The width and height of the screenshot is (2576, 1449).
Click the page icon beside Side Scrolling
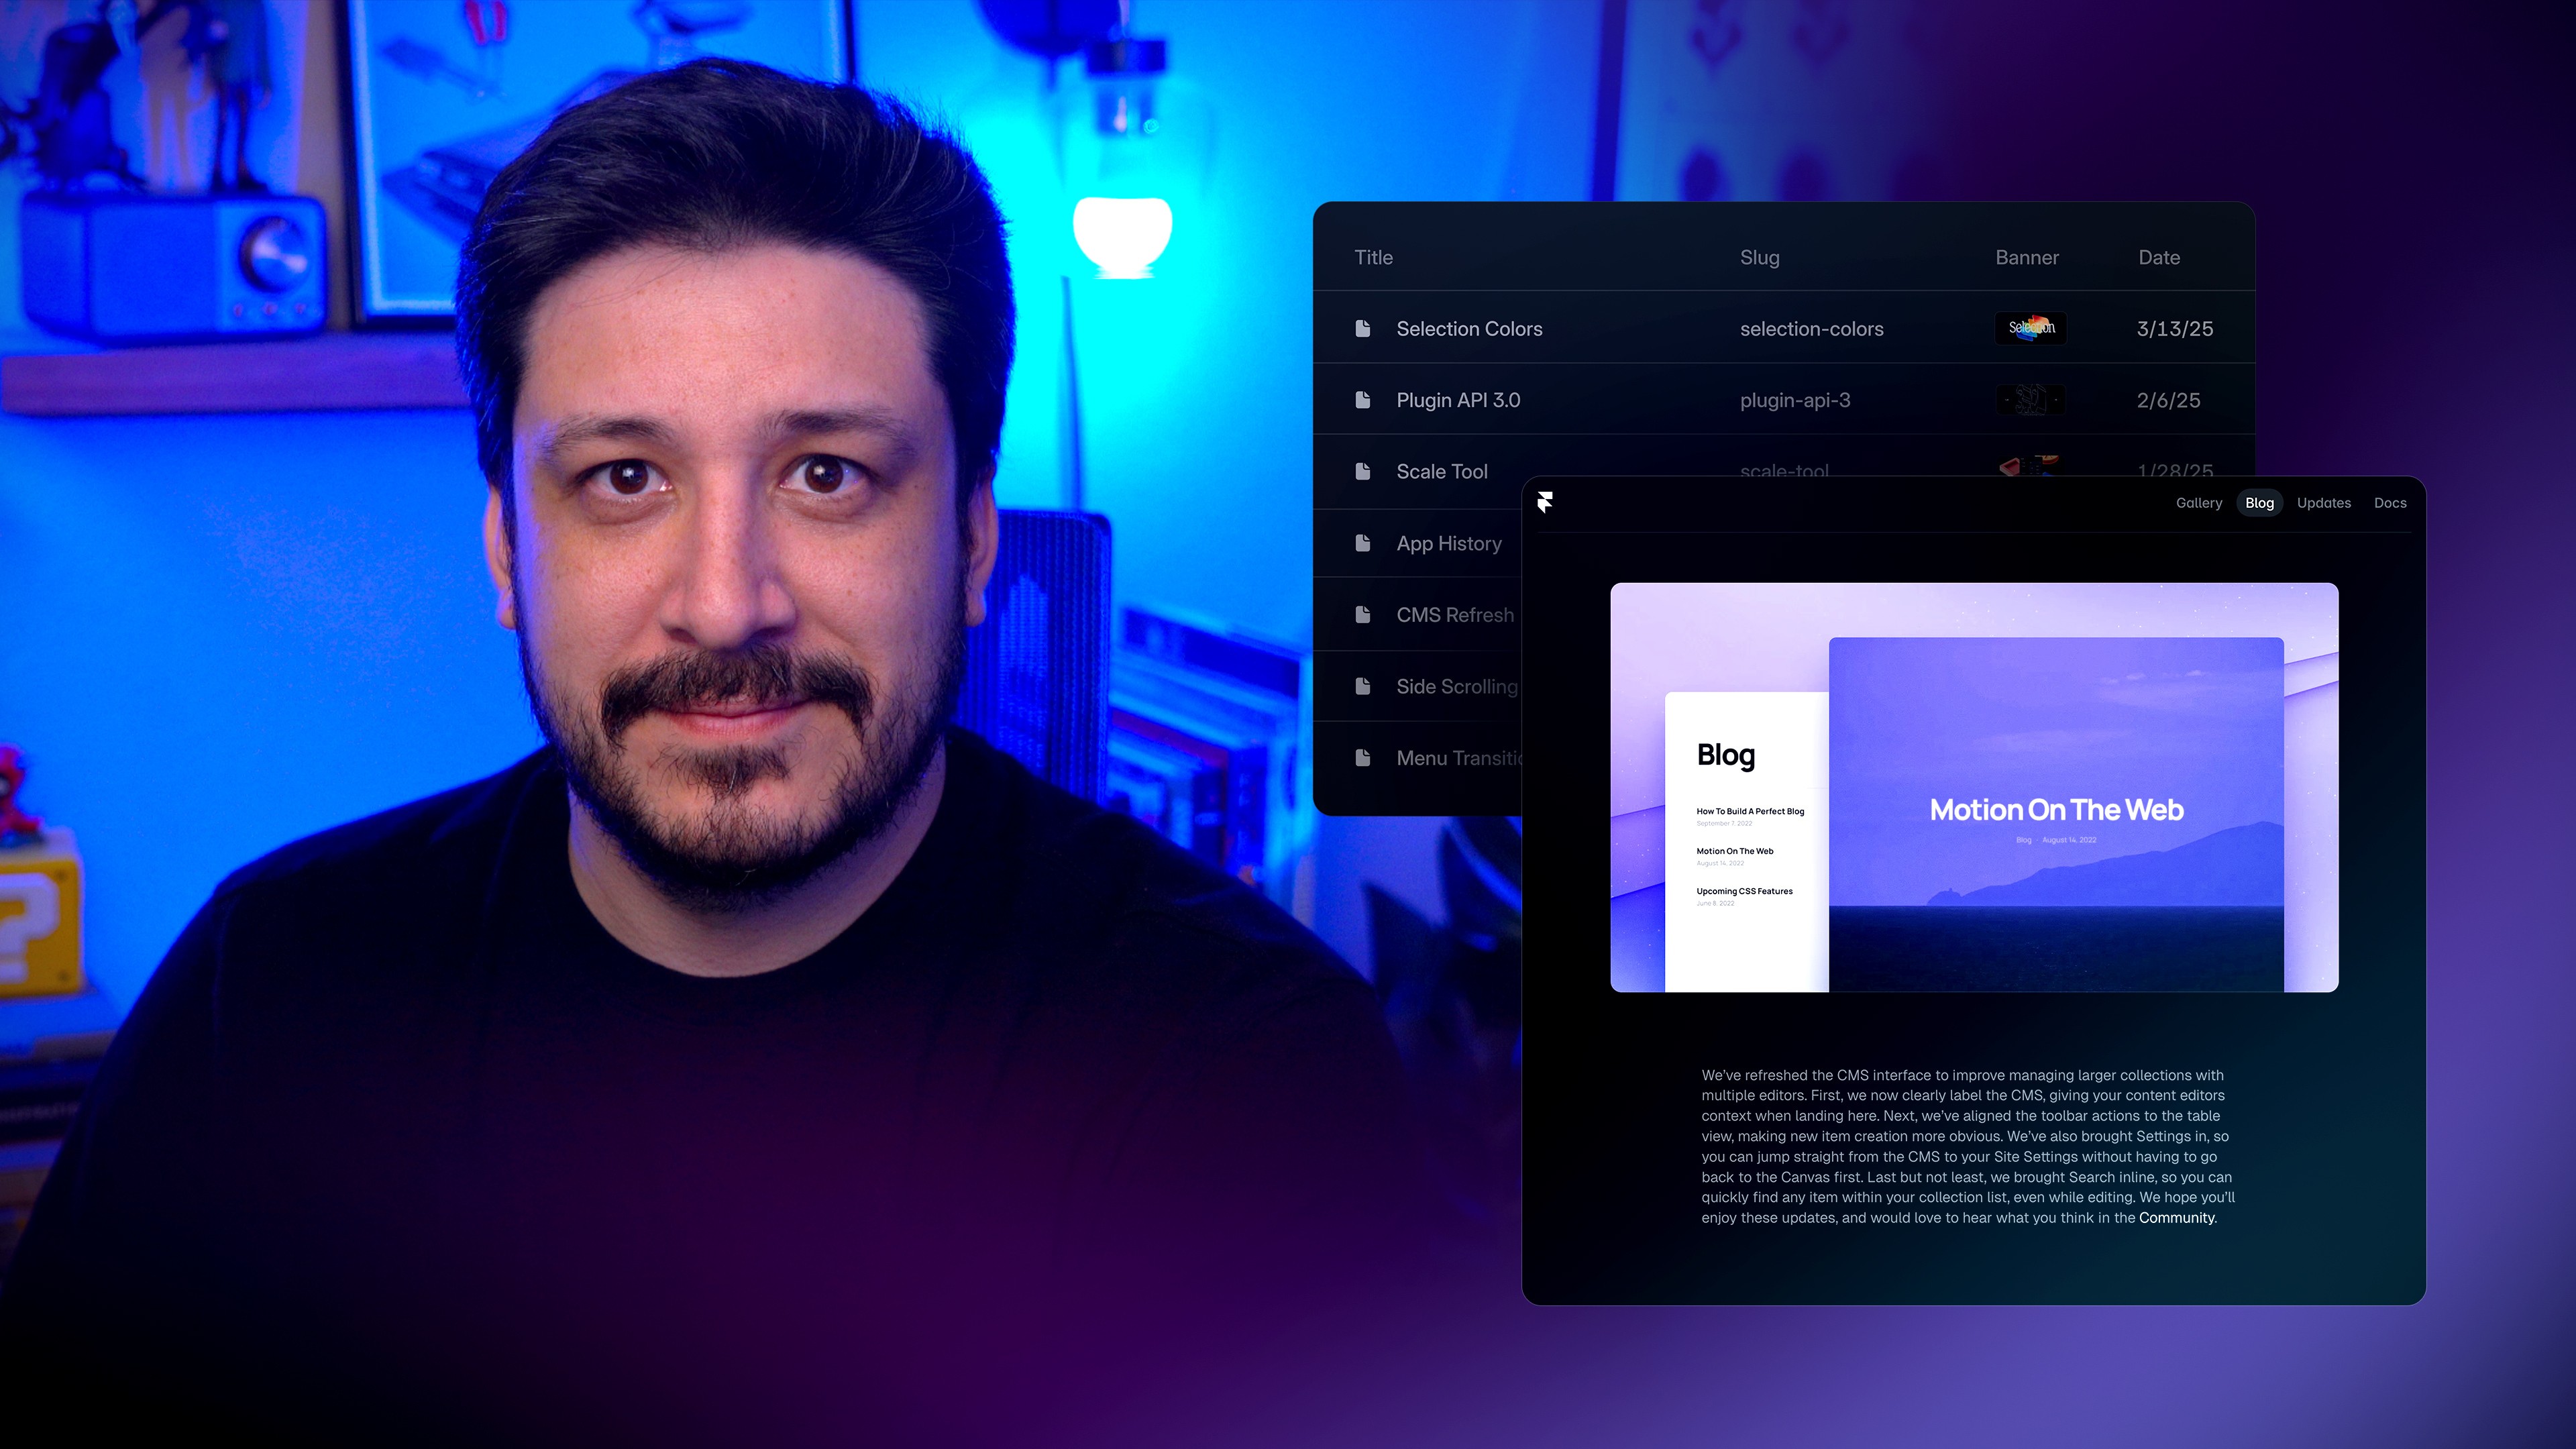pos(1362,686)
